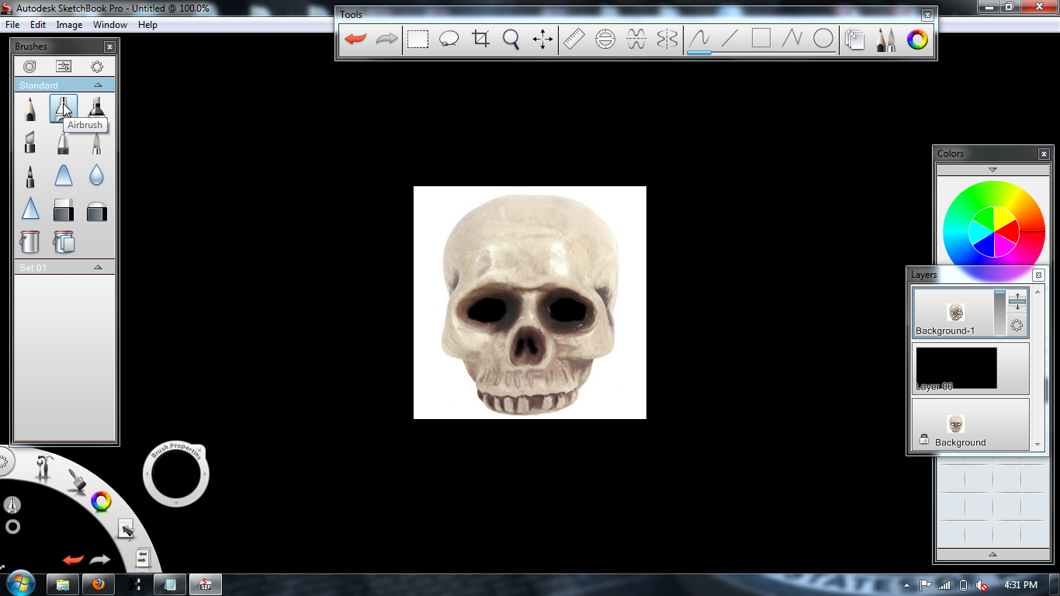Screen dimensions: 1060x596
Task: Select the straight Line stroke style
Action: 729,39
